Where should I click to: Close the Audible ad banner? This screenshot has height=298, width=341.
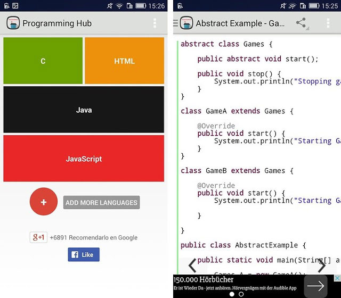[337, 278]
